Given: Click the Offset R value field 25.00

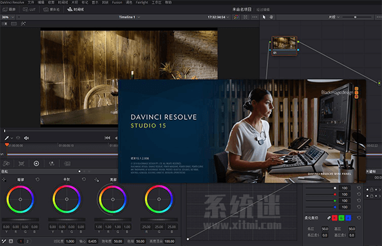Looking at the screenshot, I should coord(146,227).
